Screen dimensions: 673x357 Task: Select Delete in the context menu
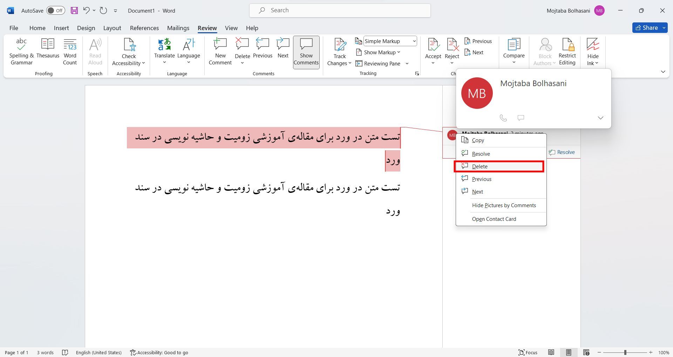click(x=499, y=167)
